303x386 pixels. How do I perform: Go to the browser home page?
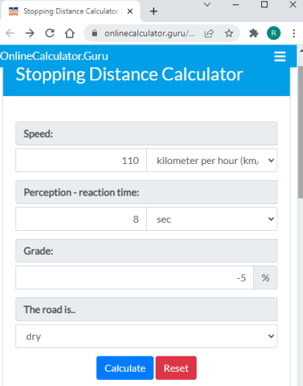69,33
